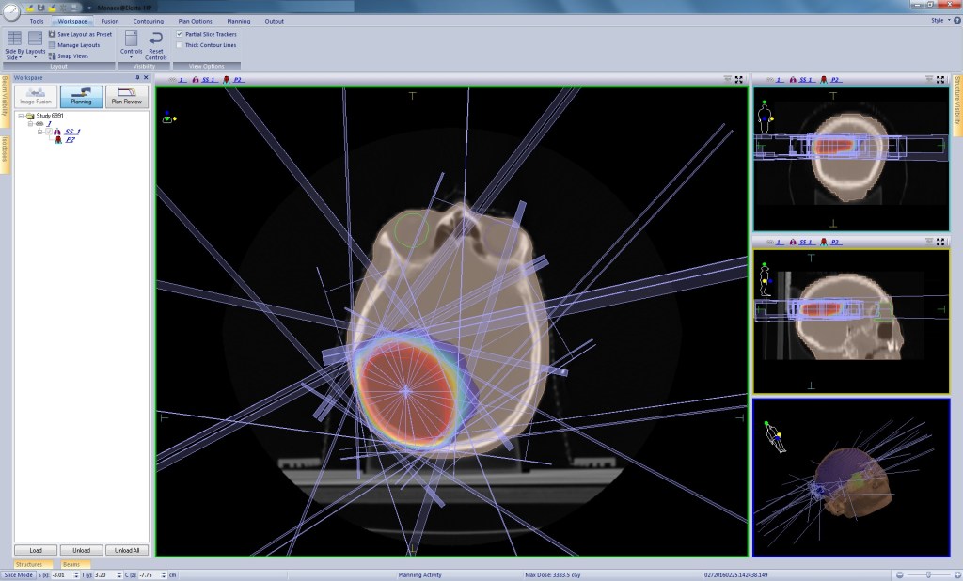Viewport: 963px width, 581px height.
Task: Click the Plan Review button
Action: [x=125, y=96]
